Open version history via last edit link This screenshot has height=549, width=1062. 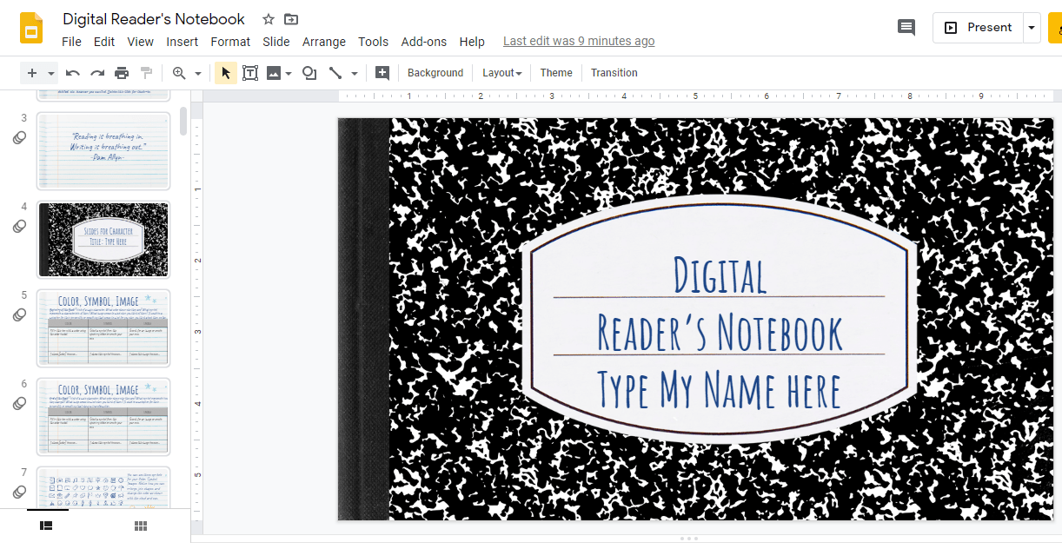579,41
